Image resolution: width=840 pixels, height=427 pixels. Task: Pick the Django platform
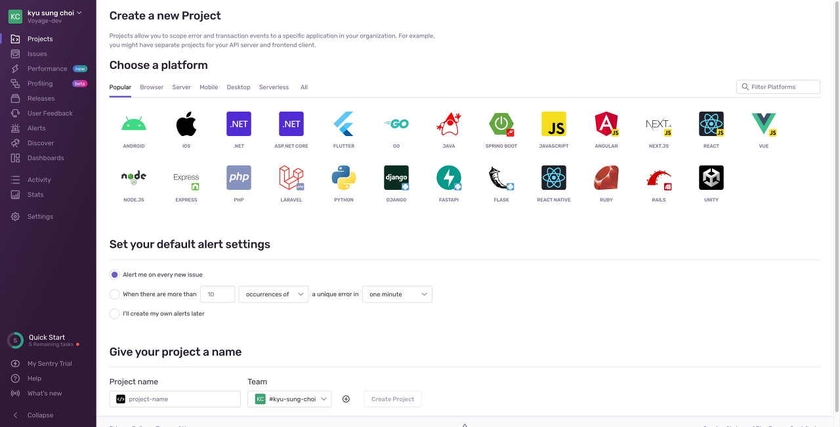click(x=396, y=177)
